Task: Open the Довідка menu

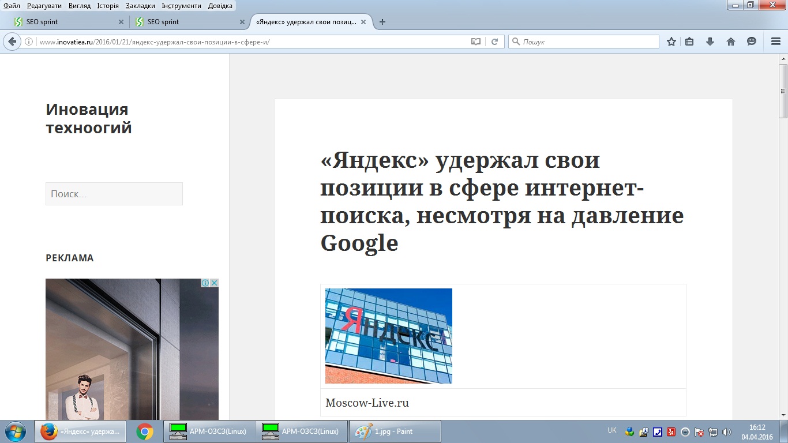Action: coord(220,6)
